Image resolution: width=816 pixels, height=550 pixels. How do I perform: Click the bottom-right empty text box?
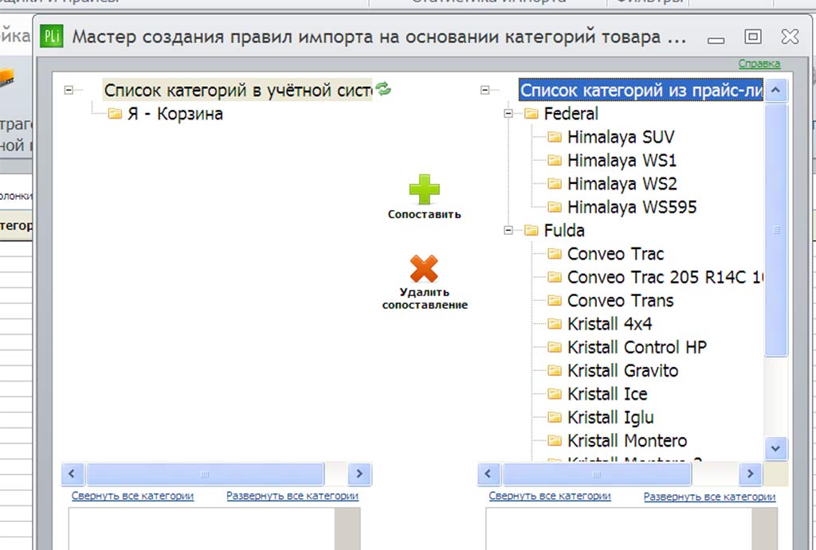[632, 529]
